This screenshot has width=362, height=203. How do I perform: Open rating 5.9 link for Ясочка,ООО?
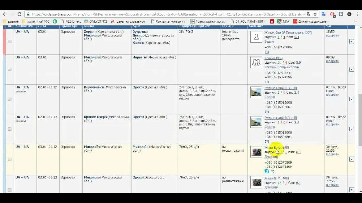click(298, 63)
